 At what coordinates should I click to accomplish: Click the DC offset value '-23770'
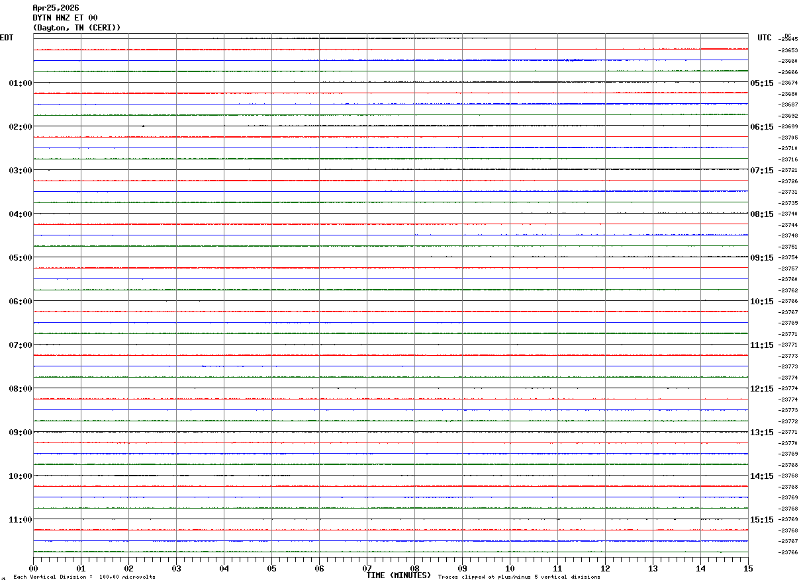(x=788, y=443)
